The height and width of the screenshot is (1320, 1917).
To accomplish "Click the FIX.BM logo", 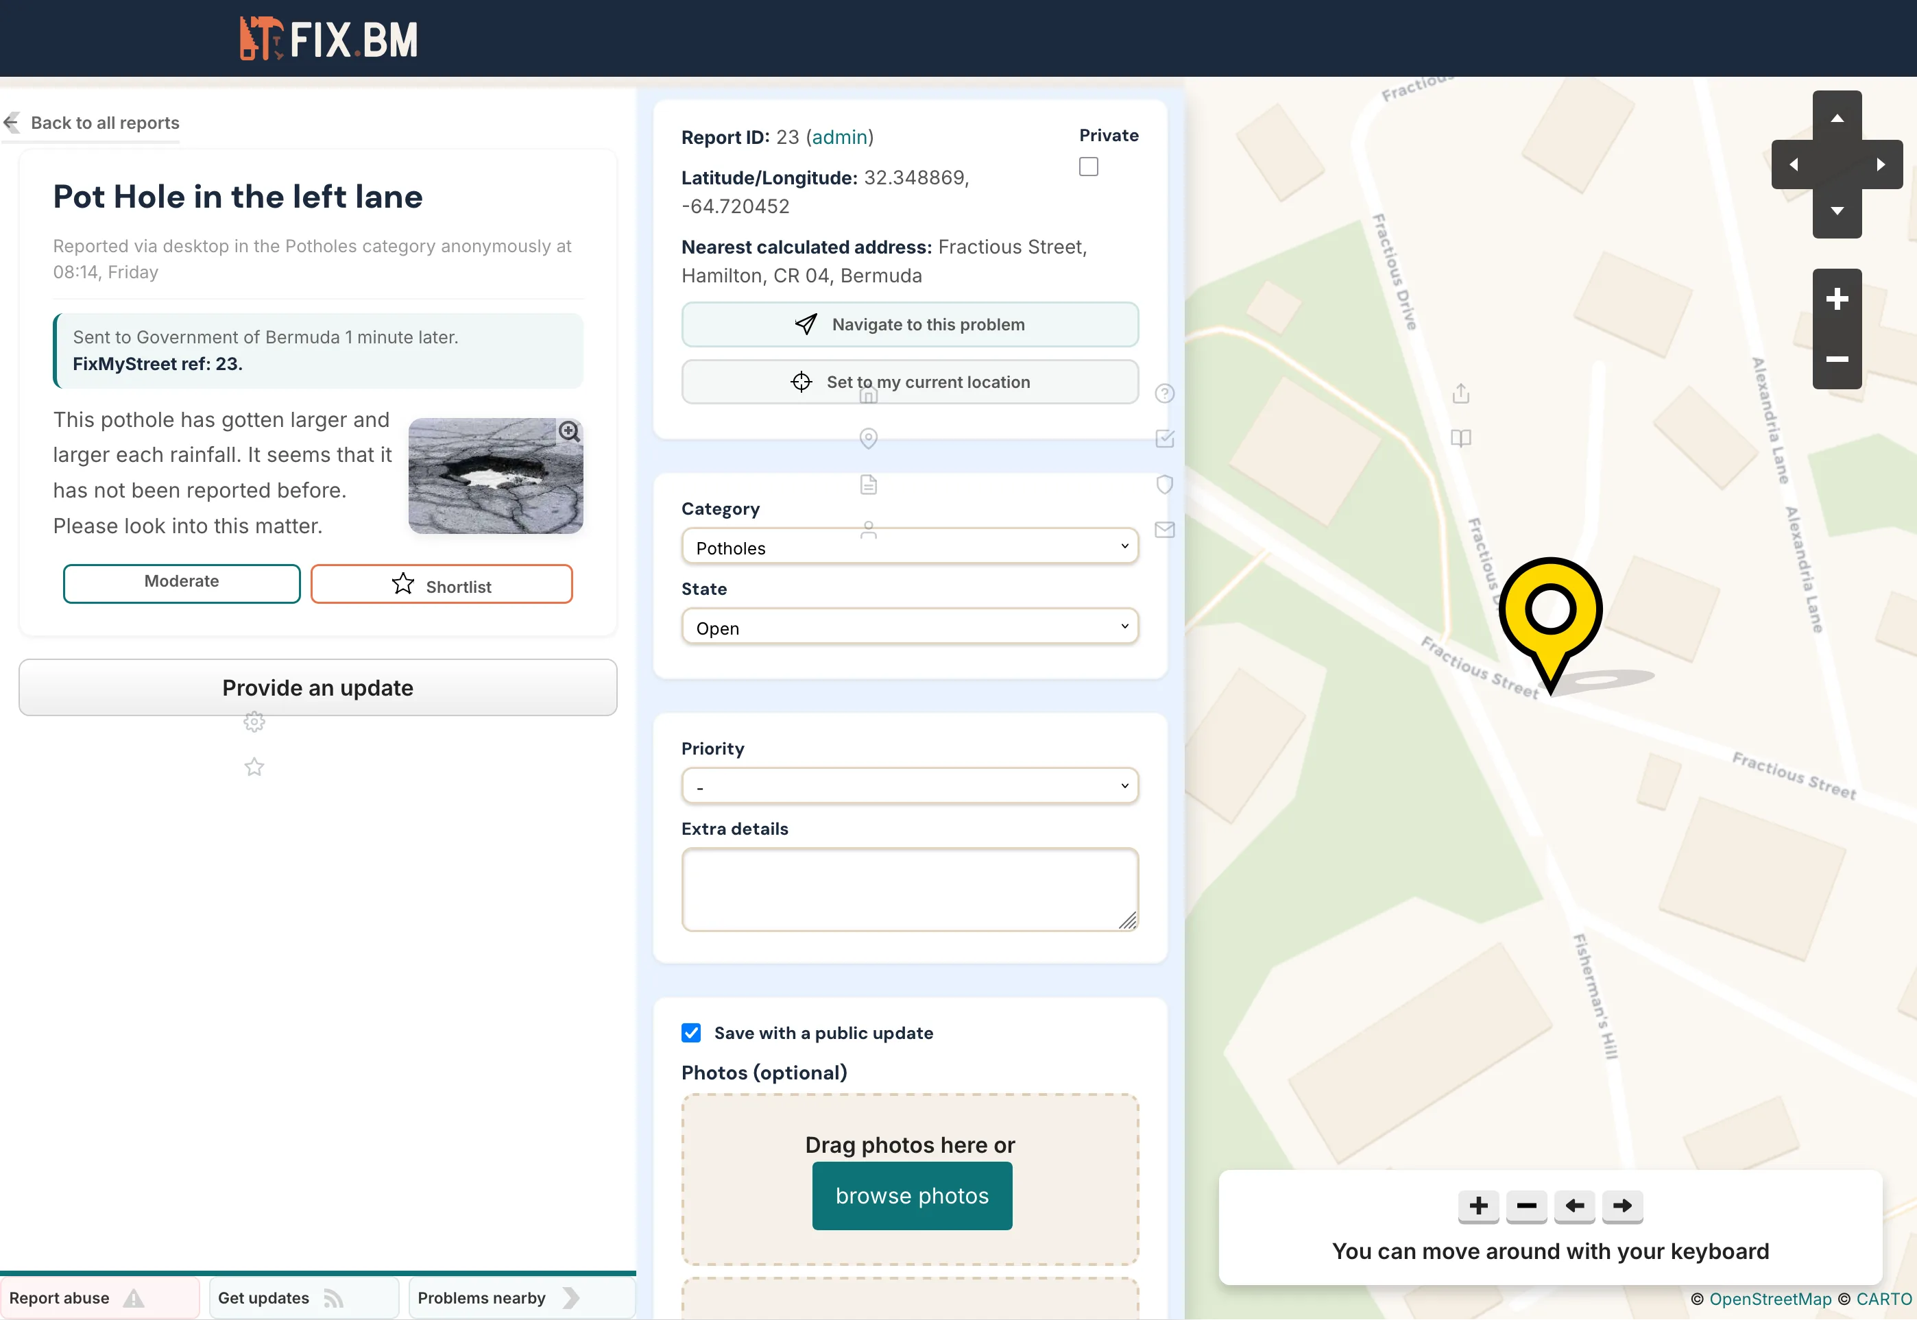I will pyautogui.click(x=328, y=39).
